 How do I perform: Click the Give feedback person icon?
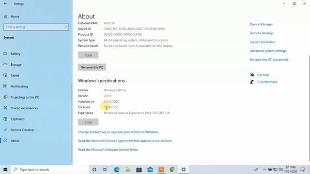click(x=252, y=82)
